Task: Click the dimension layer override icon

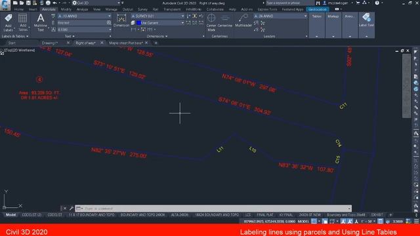Action: (x=133, y=23)
